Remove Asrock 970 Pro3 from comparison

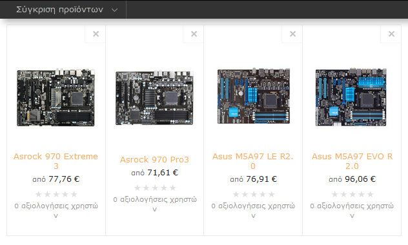194,34
